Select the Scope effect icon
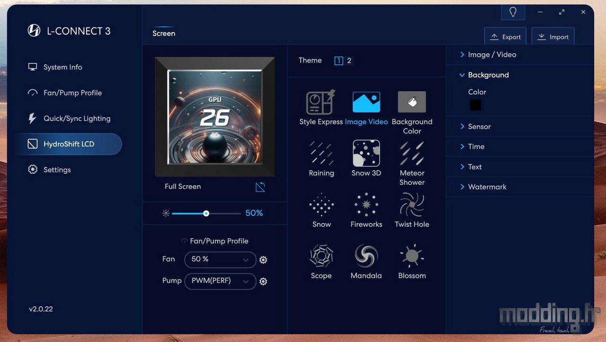606x342 pixels. click(321, 256)
